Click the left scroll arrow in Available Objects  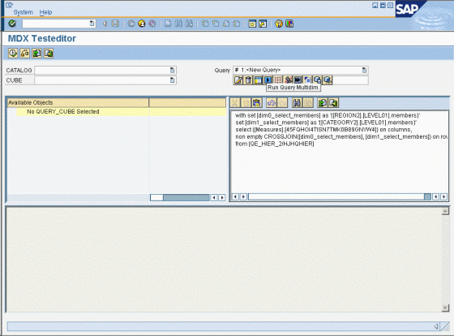click(214, 197)
